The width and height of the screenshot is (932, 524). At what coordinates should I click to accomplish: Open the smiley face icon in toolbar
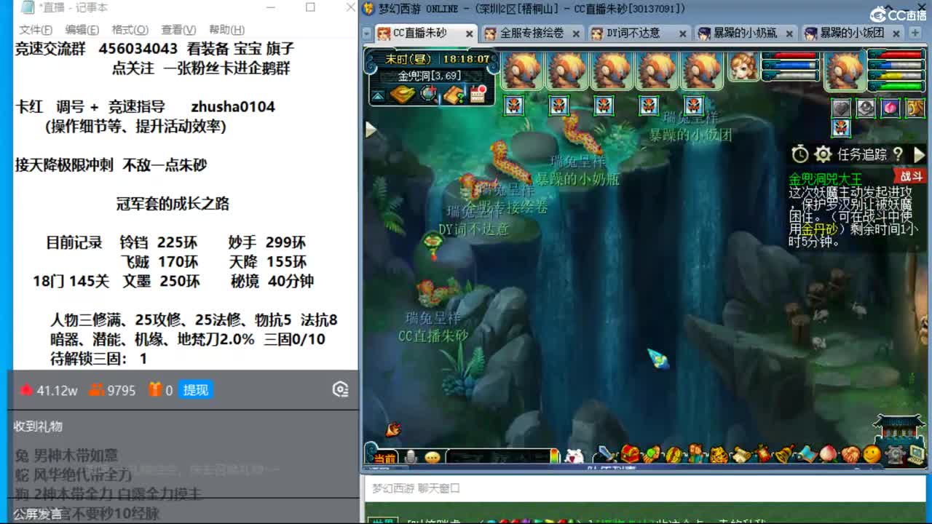[x=872, y=454]
